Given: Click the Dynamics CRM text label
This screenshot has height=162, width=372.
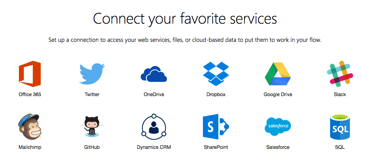Looking at the screenshot, I should 154,147.
